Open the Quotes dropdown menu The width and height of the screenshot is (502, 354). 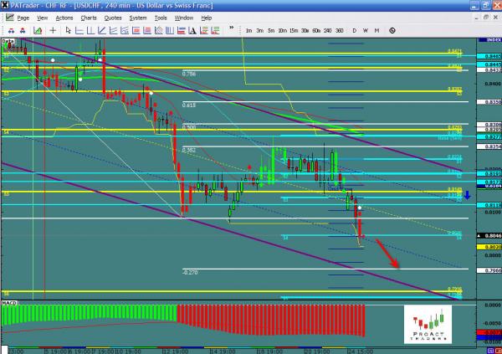click(113, 17)
